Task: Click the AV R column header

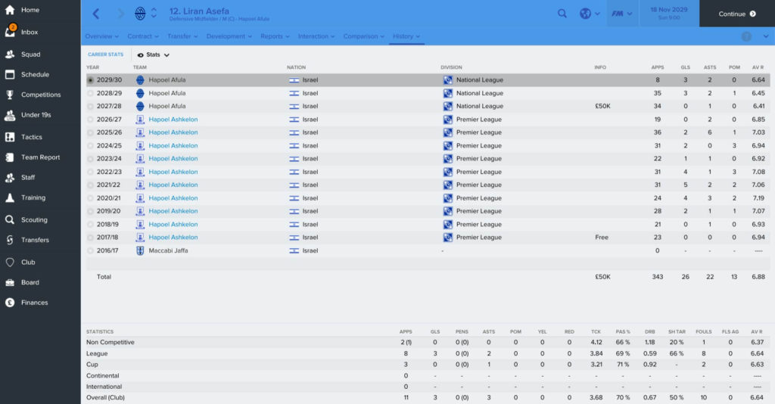Action: coord(758,67)
